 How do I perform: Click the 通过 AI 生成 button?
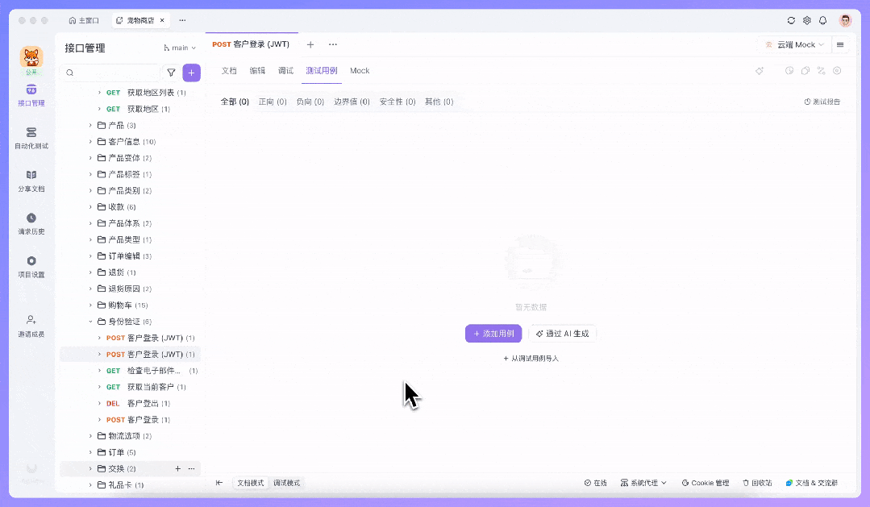563,333
